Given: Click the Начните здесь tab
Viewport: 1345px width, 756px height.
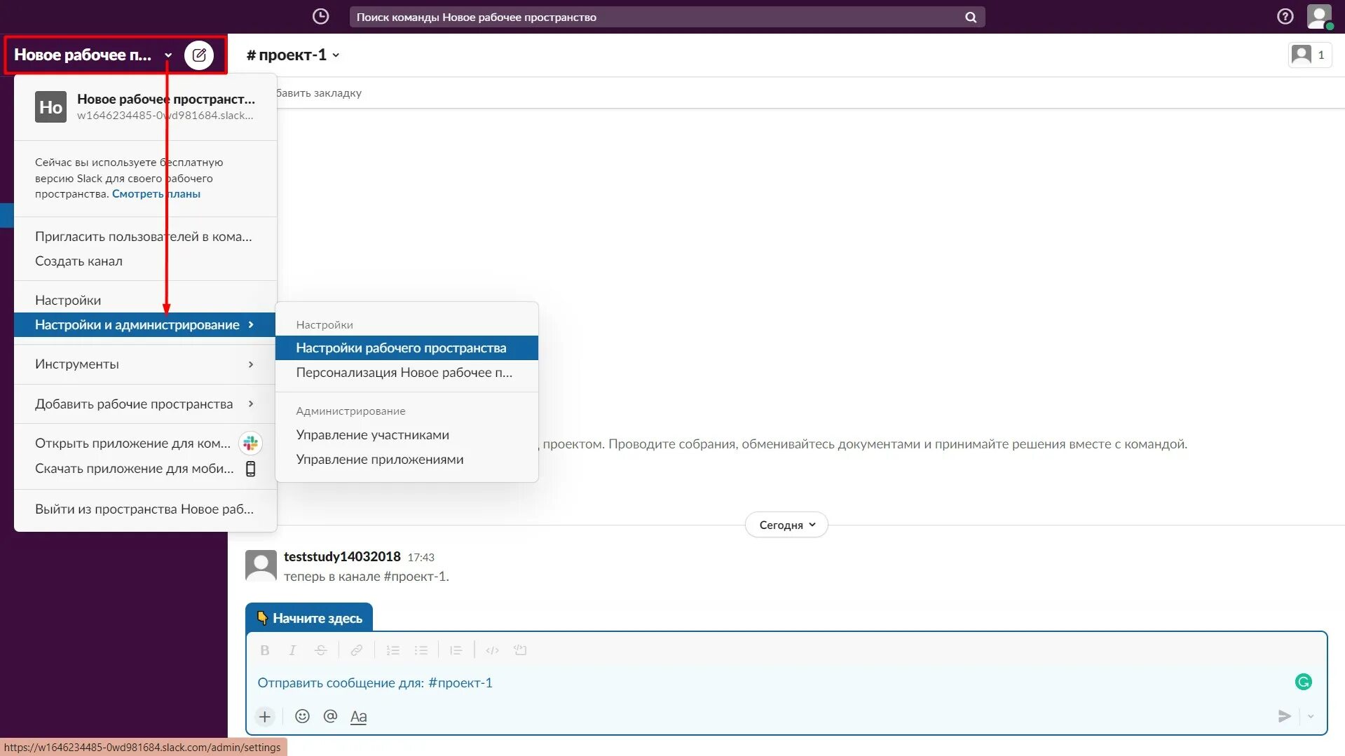Looking at the screenshot, I should (x=309, y=618).
